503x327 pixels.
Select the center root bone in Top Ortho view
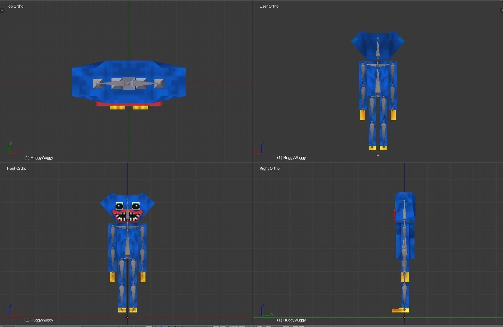[x=129, y=83]
